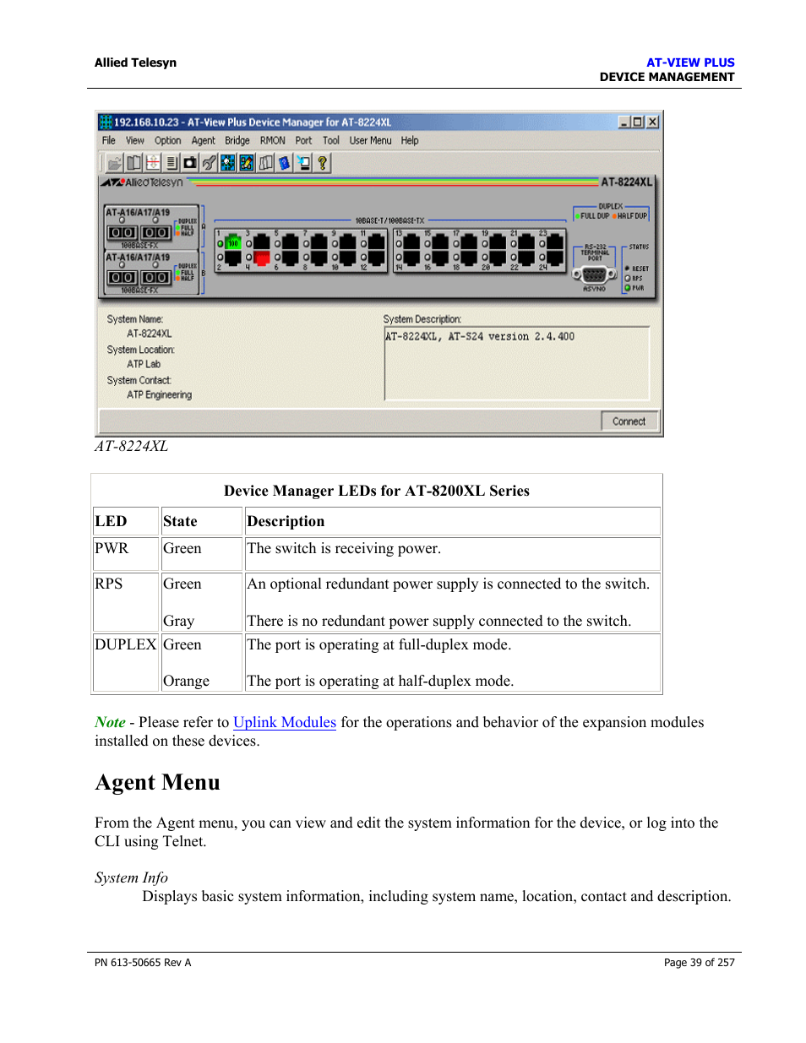This screenshot has height=1043, width=806.
Task: Click the RS-232 terminal port connector
Action: pyautogui.click(x=594, y=274)
